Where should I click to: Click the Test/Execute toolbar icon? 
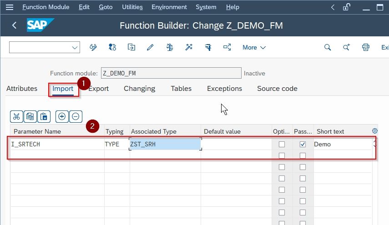click(x=208, y=47)
